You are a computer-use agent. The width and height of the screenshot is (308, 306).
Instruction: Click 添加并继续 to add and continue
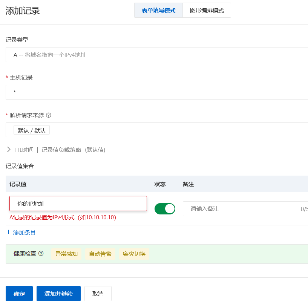click(x=58, y=293)
